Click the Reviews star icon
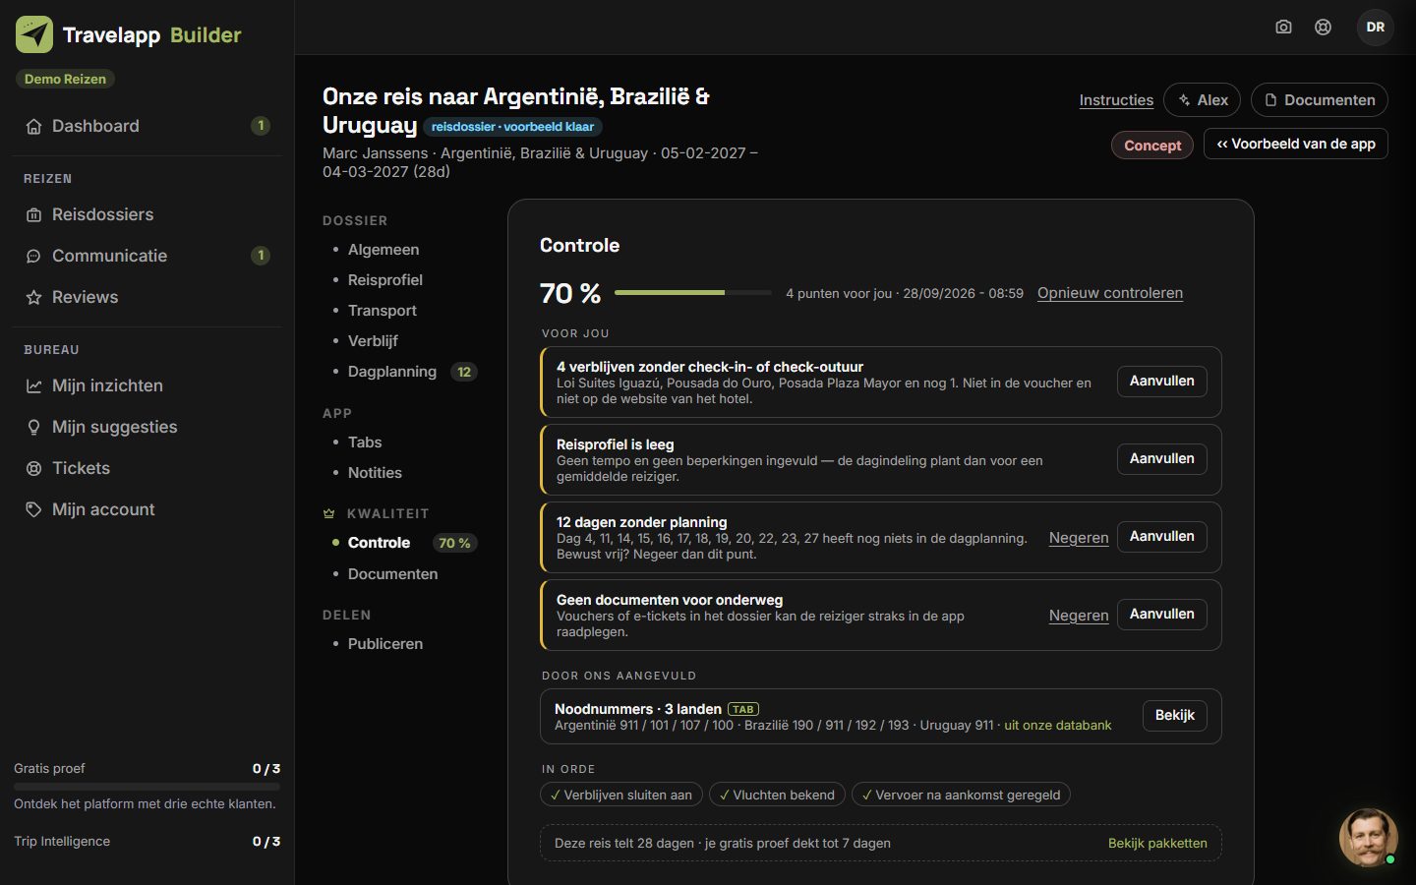The width and height of the screenshot is (1416, 885). click(x=33, y=297)
